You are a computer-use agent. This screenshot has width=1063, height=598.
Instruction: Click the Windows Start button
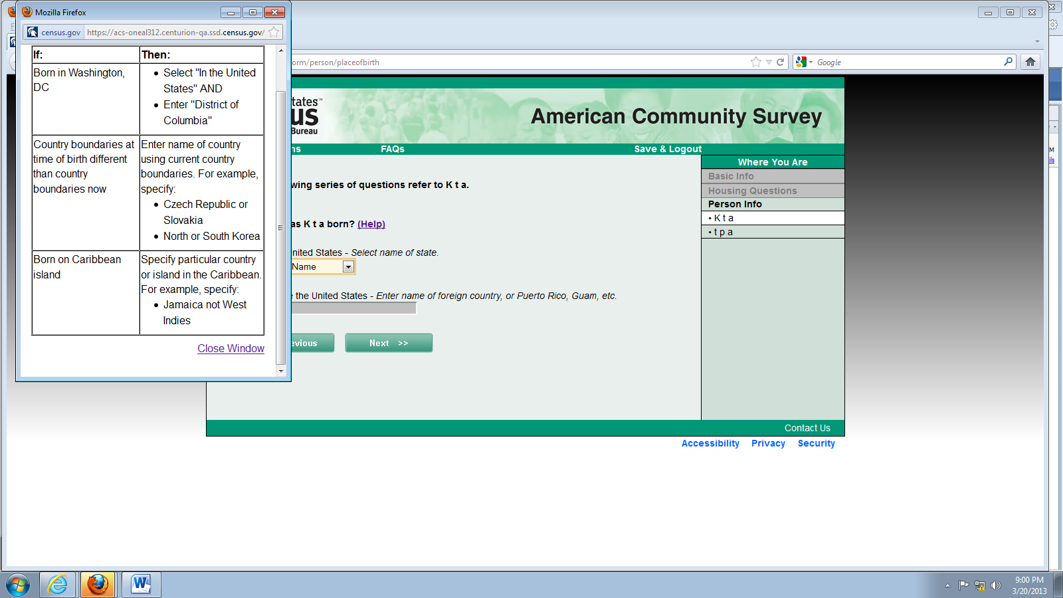pos(18,585)
